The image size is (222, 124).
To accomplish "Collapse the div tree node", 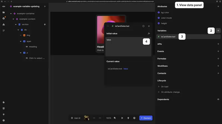I will pos(18,30).
